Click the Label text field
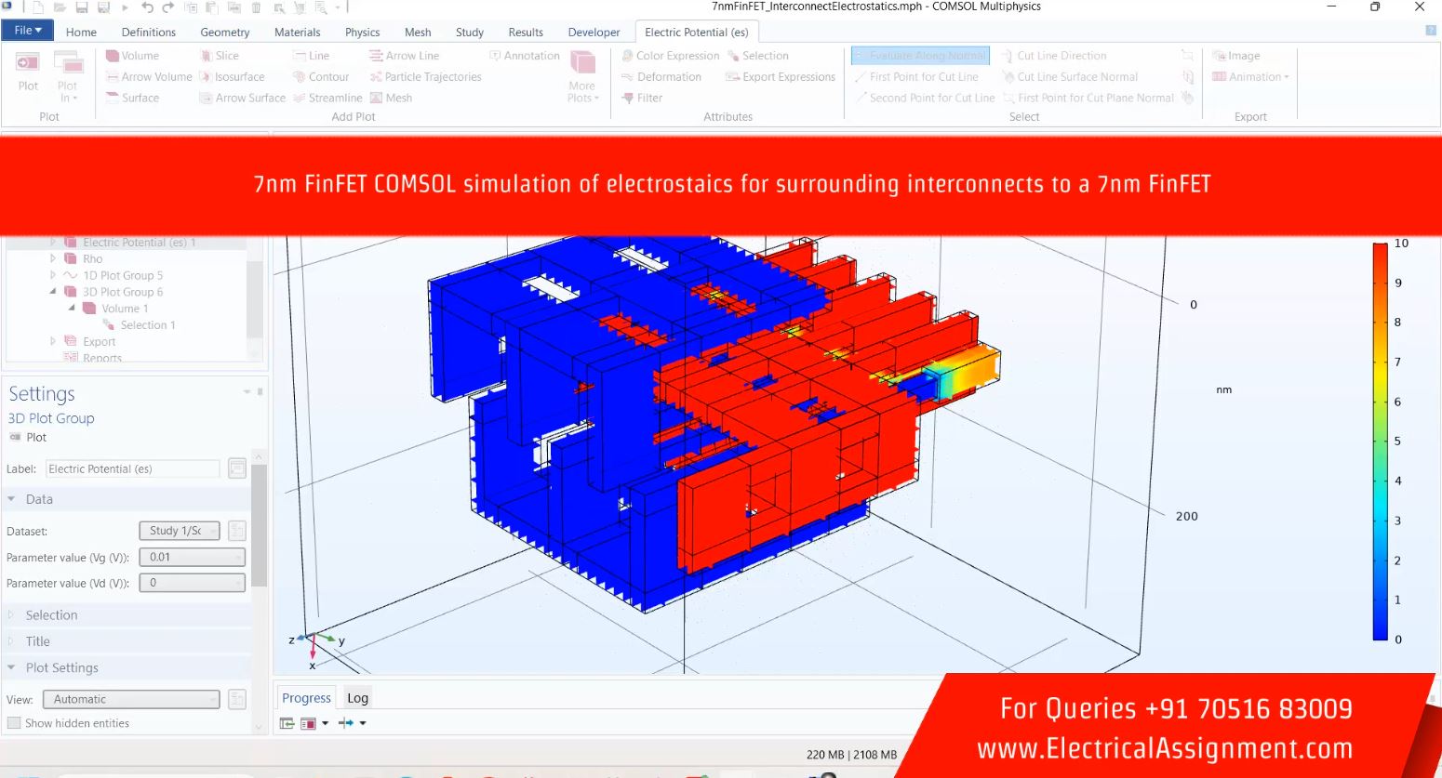The height and width of the screenshot is (778, 1442). click(132, 469)
